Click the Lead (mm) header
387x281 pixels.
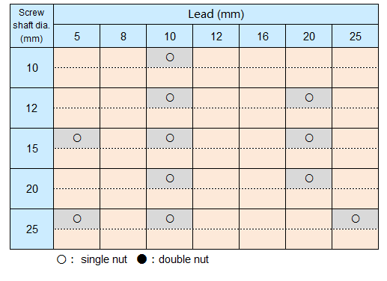click(x=216, y=14)
